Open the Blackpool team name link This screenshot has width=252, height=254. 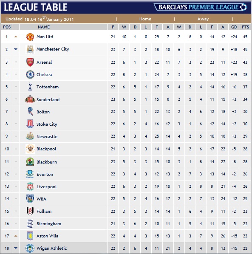tap(46, 149)
